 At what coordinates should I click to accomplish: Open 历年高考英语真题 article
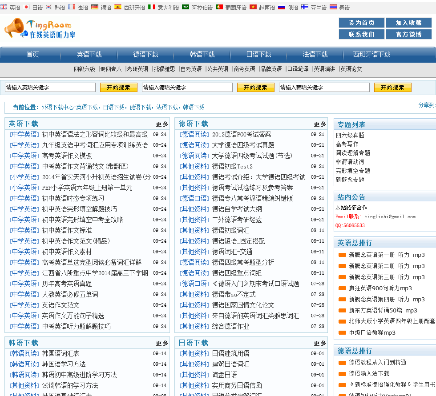[67, 284]
